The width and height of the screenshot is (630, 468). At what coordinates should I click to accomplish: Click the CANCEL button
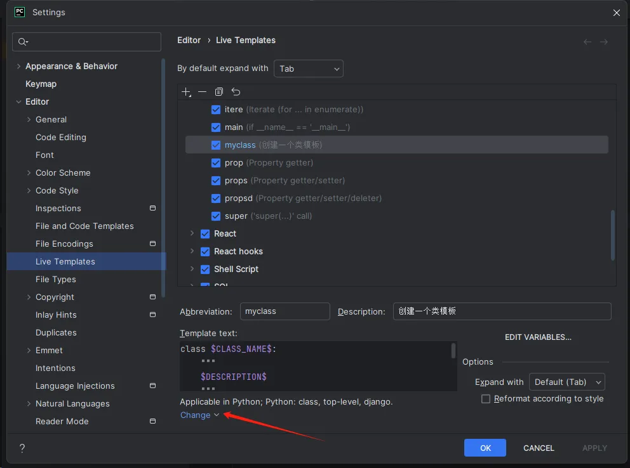click(539, 448)
